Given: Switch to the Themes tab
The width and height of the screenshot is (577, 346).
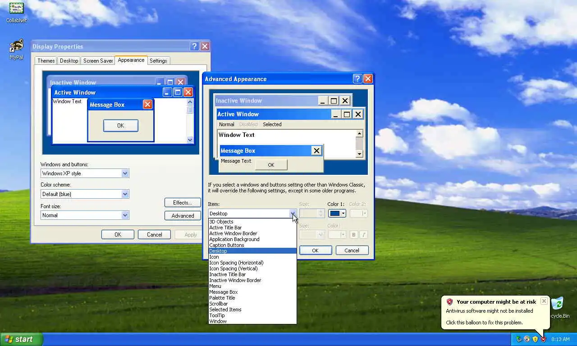Looking at the screenshot, I should [x=46, y=60].
